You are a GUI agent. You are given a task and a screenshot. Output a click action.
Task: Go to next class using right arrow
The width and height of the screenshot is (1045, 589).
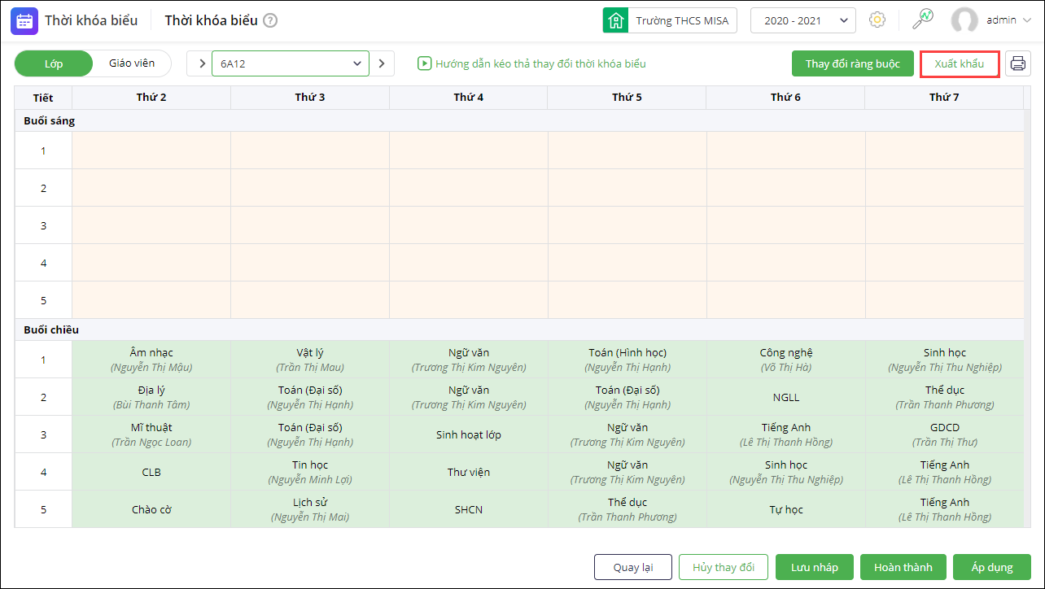(382, 63)
